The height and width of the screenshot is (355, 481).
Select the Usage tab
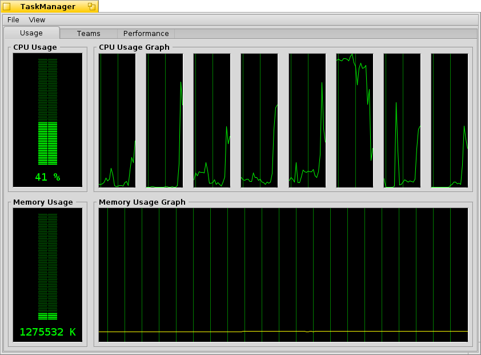(x=31, y=33)
